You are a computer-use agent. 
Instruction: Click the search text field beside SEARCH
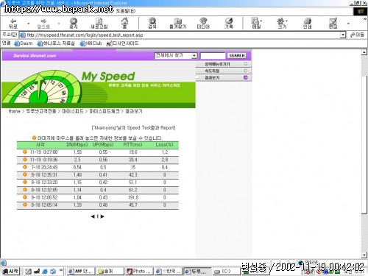[x=213, y=56]
